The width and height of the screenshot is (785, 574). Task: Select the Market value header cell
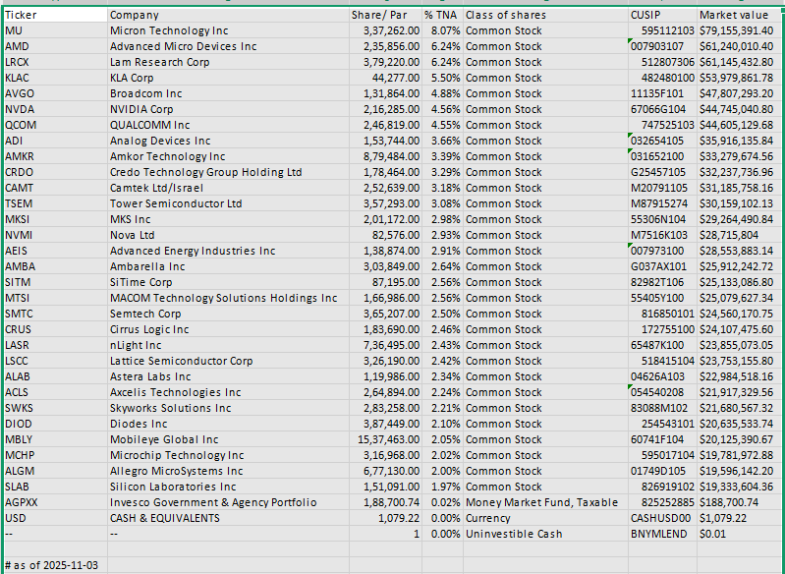pos(738,15)
